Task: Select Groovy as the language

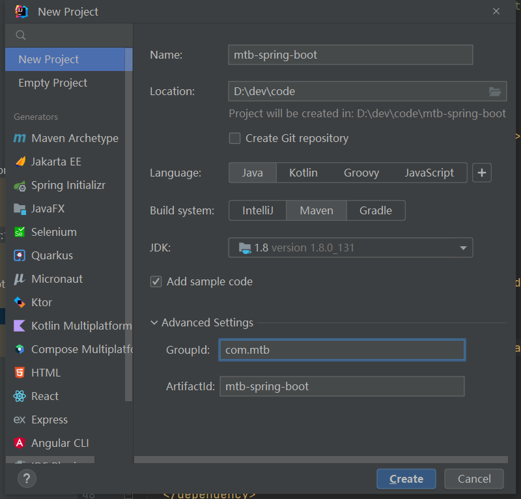Action: click(x=361, y=173)
